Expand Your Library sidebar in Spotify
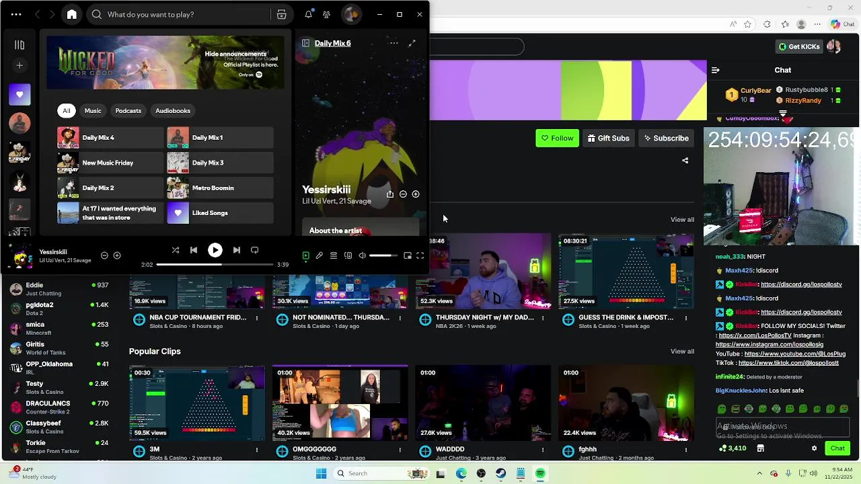 click(20, 45)
